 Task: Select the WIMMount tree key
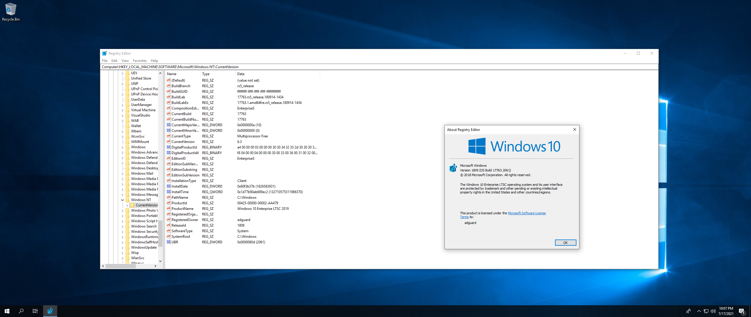140,142
